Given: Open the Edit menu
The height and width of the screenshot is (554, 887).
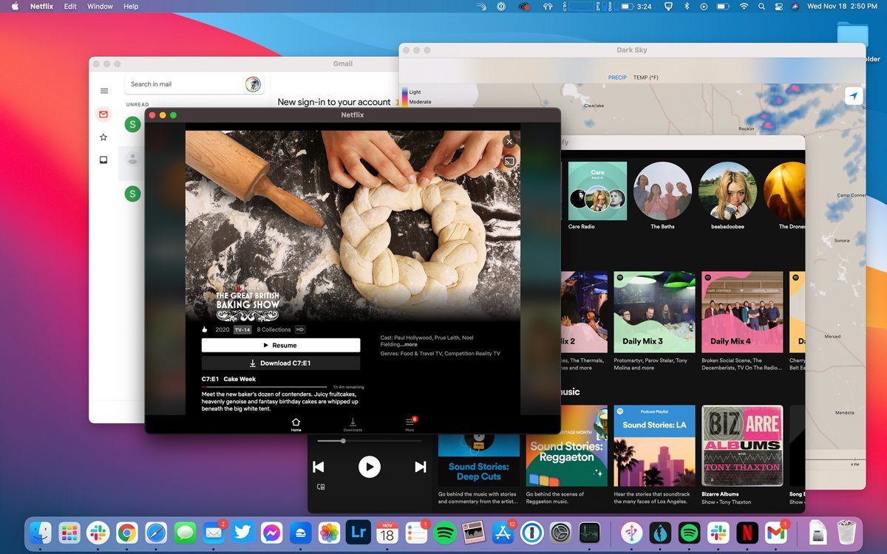Looking at the screenshot, I should (70, 7).
